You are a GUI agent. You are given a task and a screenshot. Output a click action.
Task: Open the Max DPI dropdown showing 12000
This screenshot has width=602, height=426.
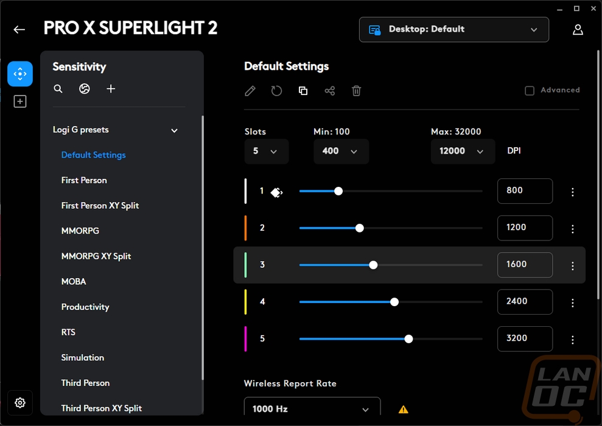click(463, 151)
